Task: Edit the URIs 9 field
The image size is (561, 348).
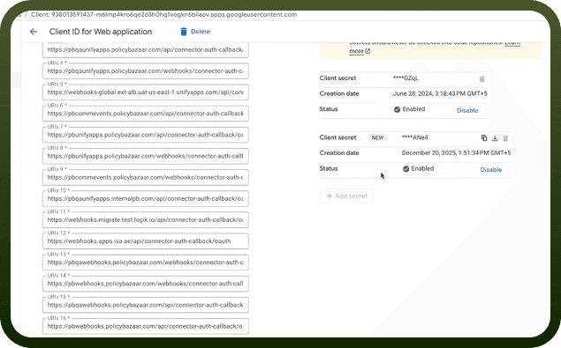Action: [x=145, y=177]
